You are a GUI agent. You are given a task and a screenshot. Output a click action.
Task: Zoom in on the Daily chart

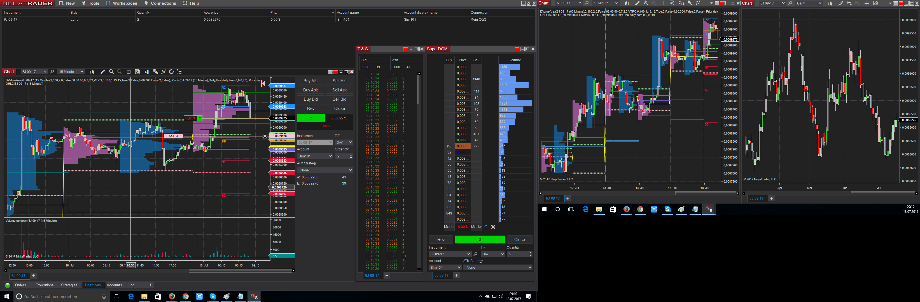click(x=849, y=3)
